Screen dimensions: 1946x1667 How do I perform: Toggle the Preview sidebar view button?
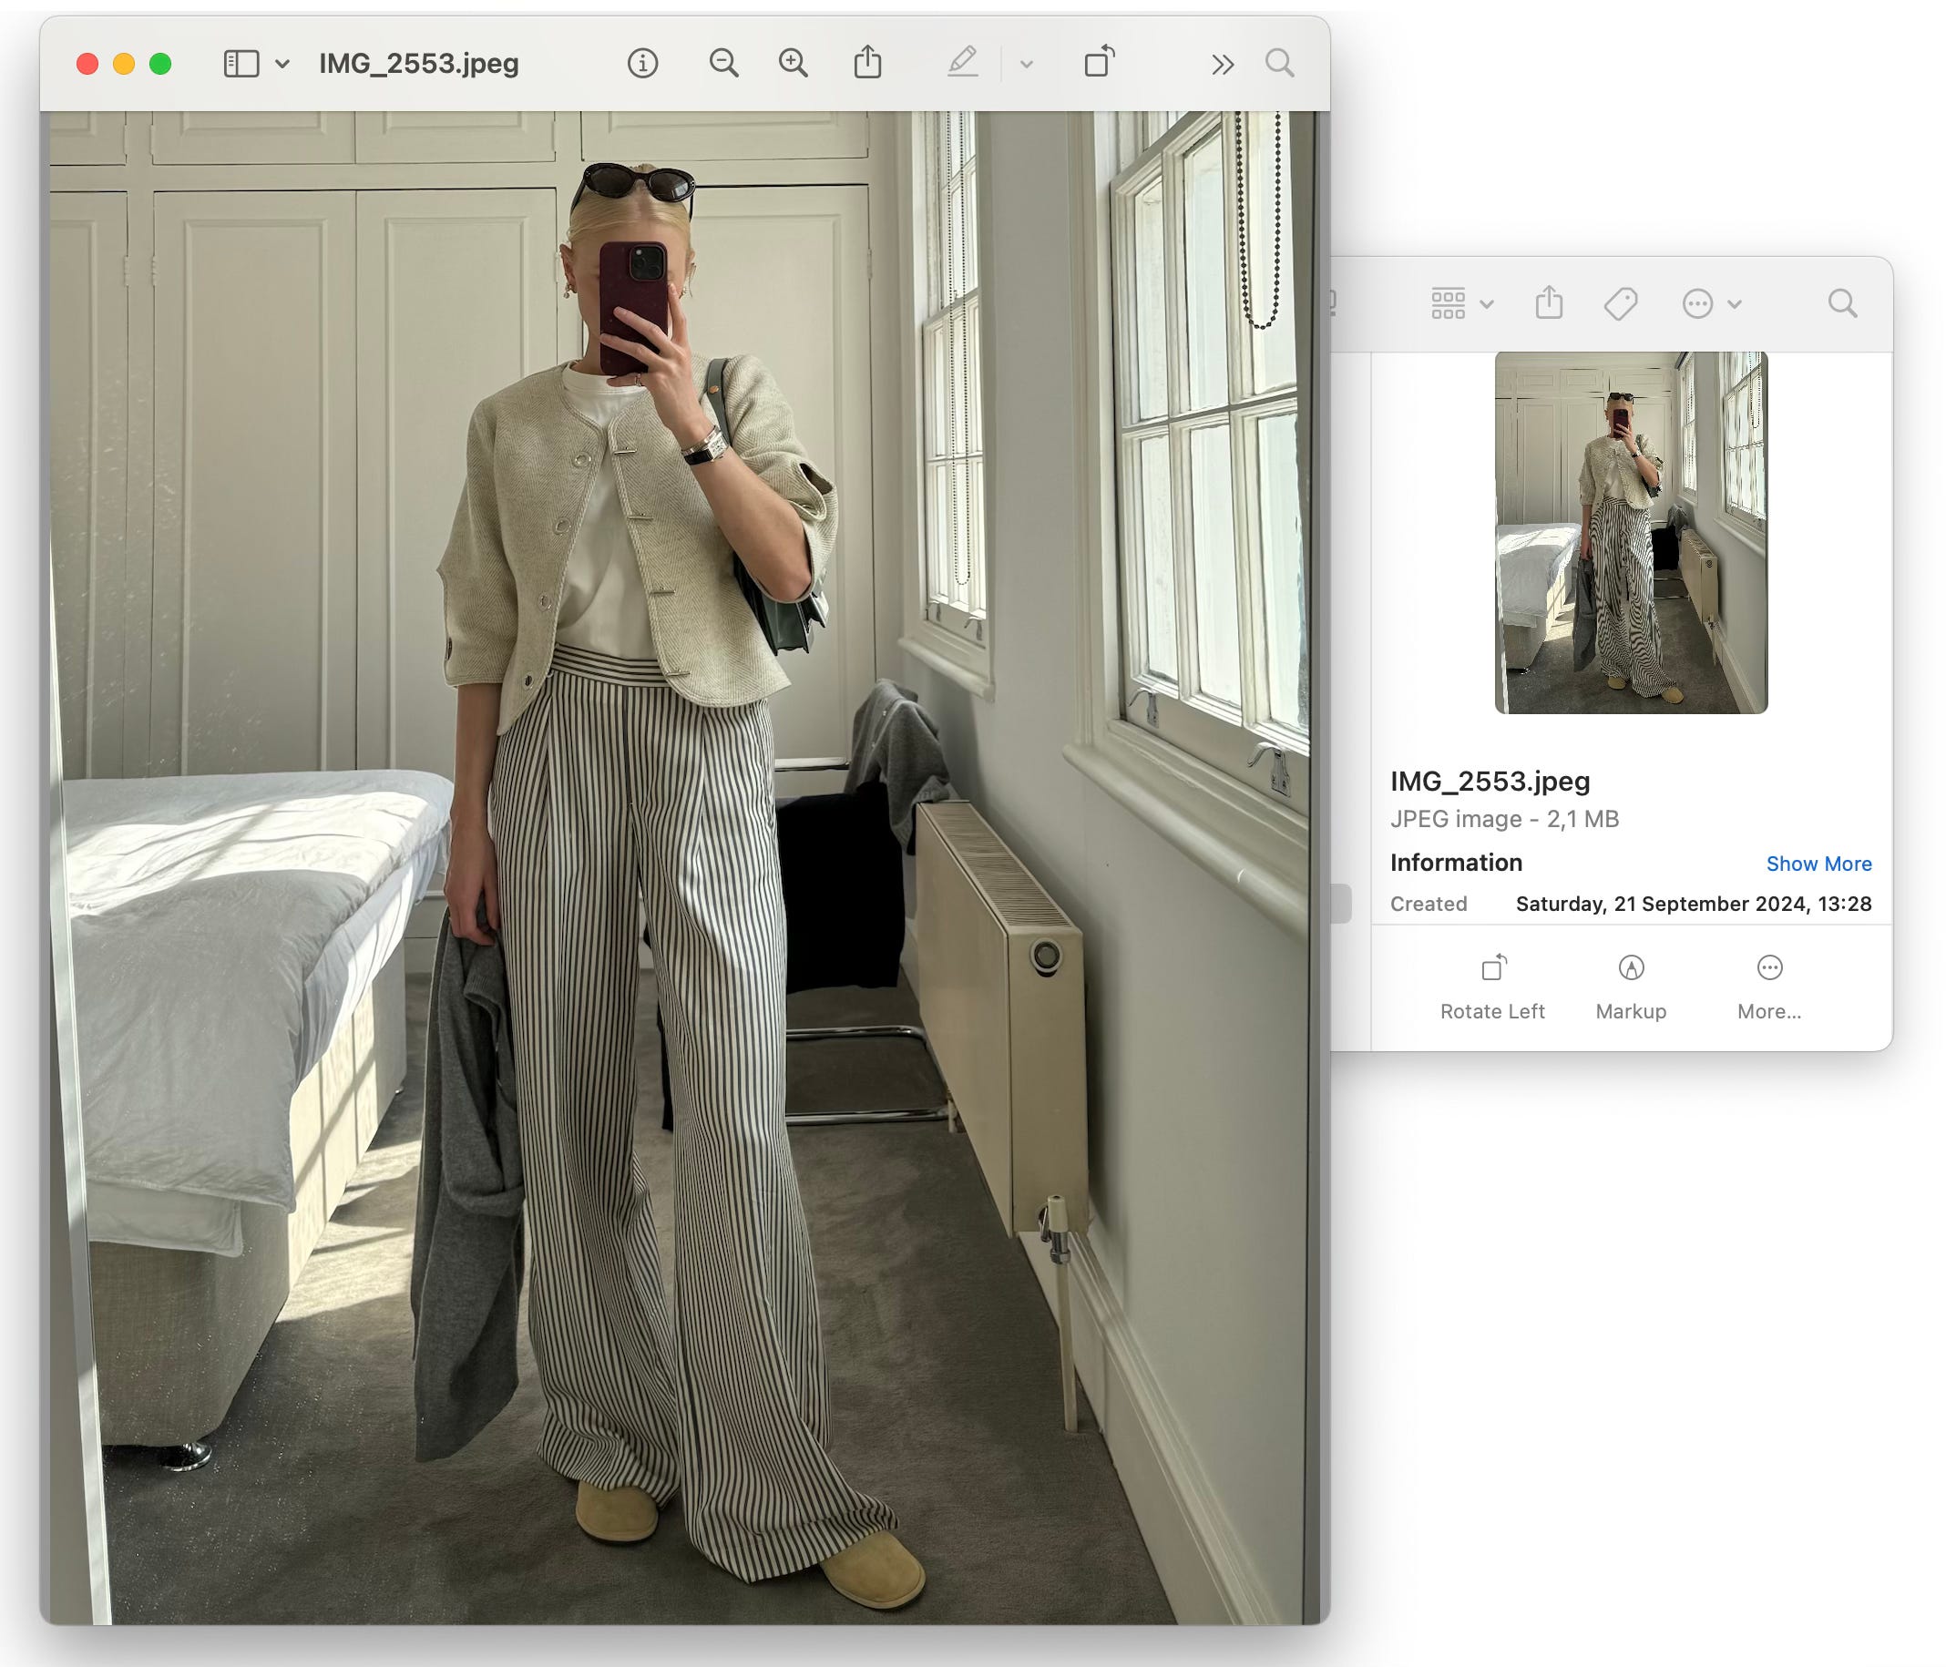[x=241, y=64]
